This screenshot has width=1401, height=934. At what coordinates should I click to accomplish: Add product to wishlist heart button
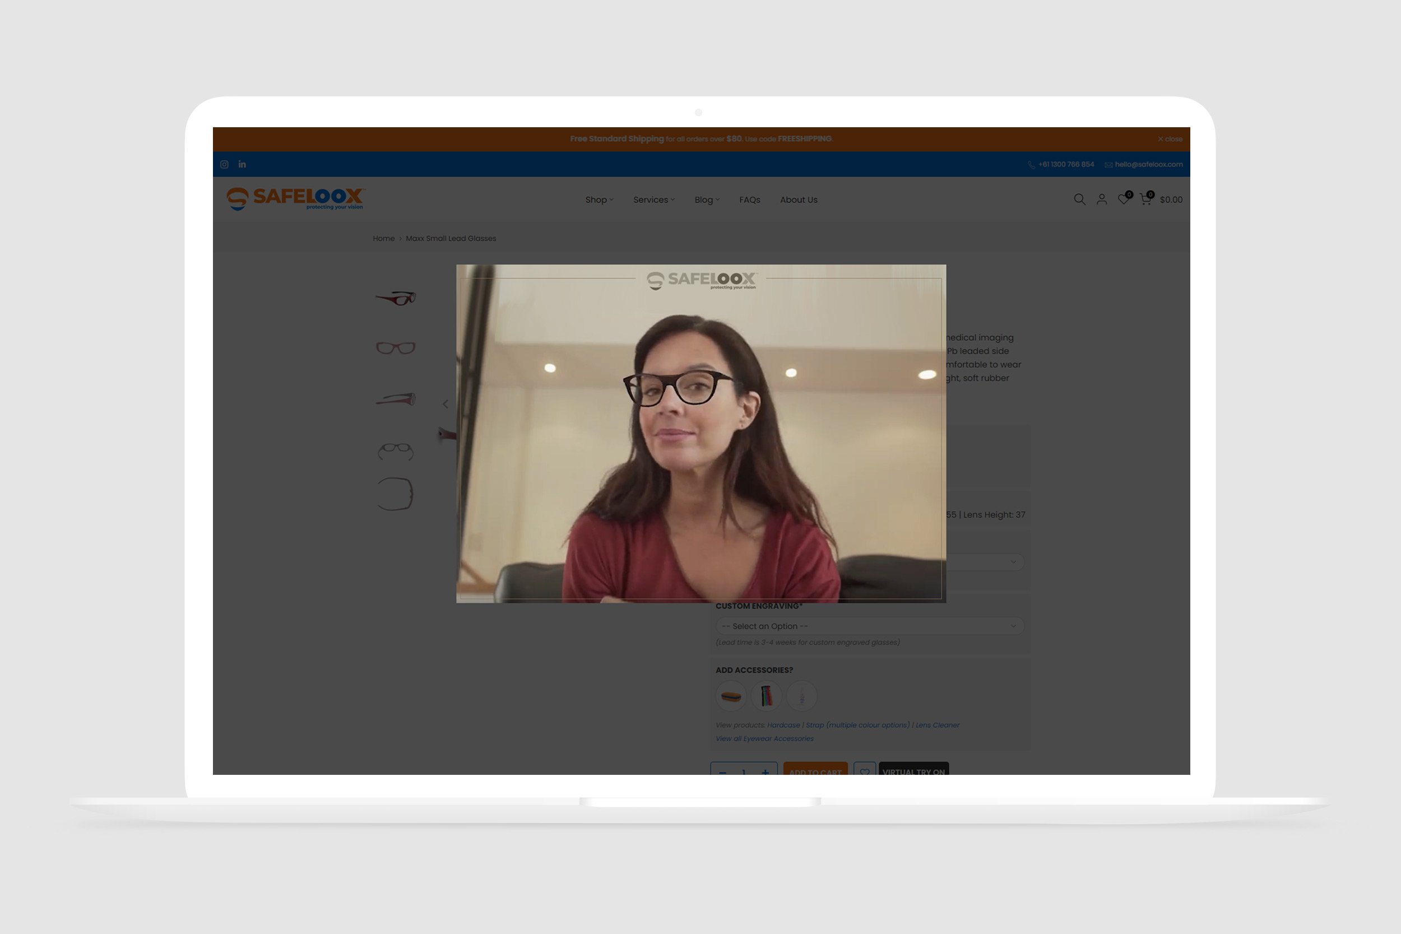864,770
